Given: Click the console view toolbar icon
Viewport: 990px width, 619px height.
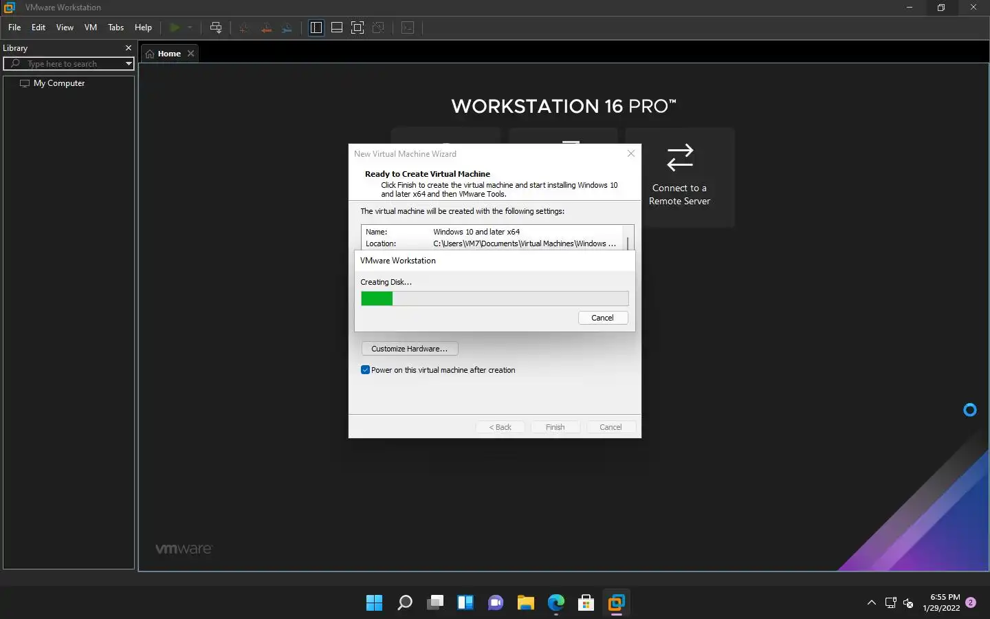Looking at the screenshot, I should tap(408, 28).
